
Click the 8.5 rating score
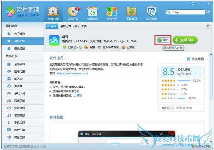(x=169, y=72)
